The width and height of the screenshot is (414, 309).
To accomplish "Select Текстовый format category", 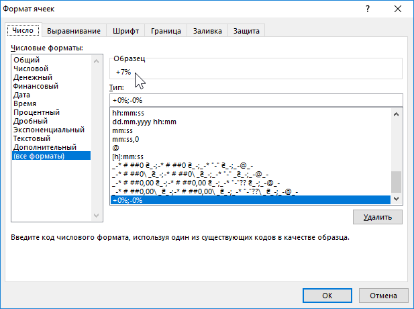I will click(52, 138).
